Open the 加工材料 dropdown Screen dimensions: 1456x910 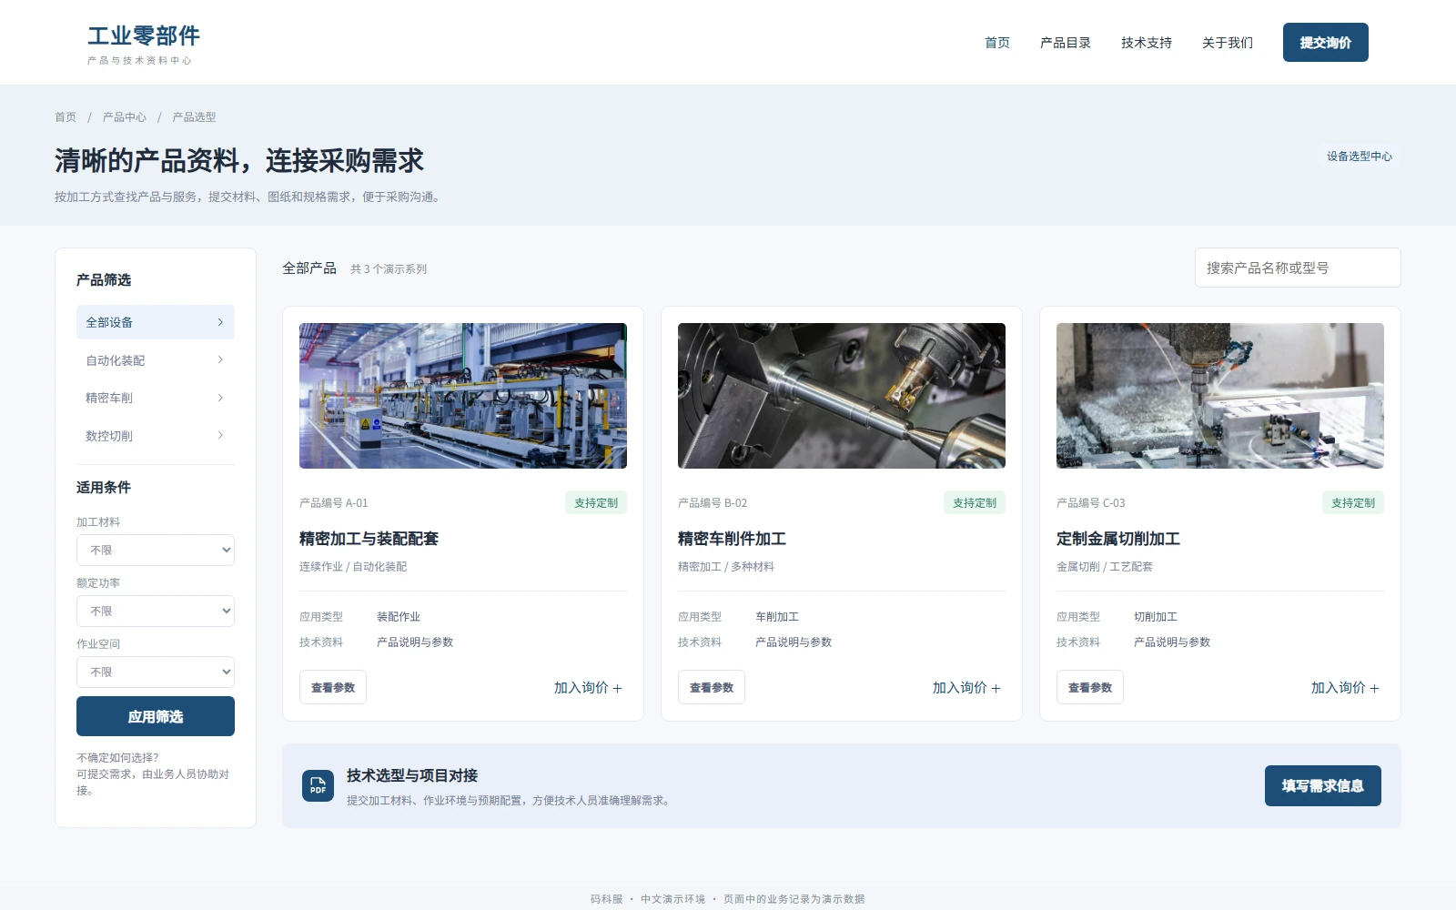(x=156, y=550)
